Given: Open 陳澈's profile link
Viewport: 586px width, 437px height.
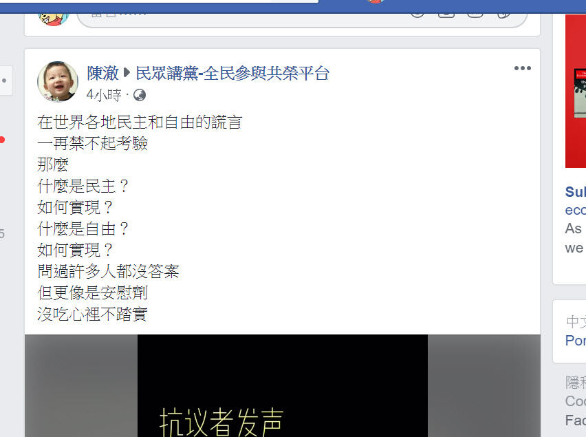Looking at the screenshot, I should pyautogui.click(x=102, y=73).
